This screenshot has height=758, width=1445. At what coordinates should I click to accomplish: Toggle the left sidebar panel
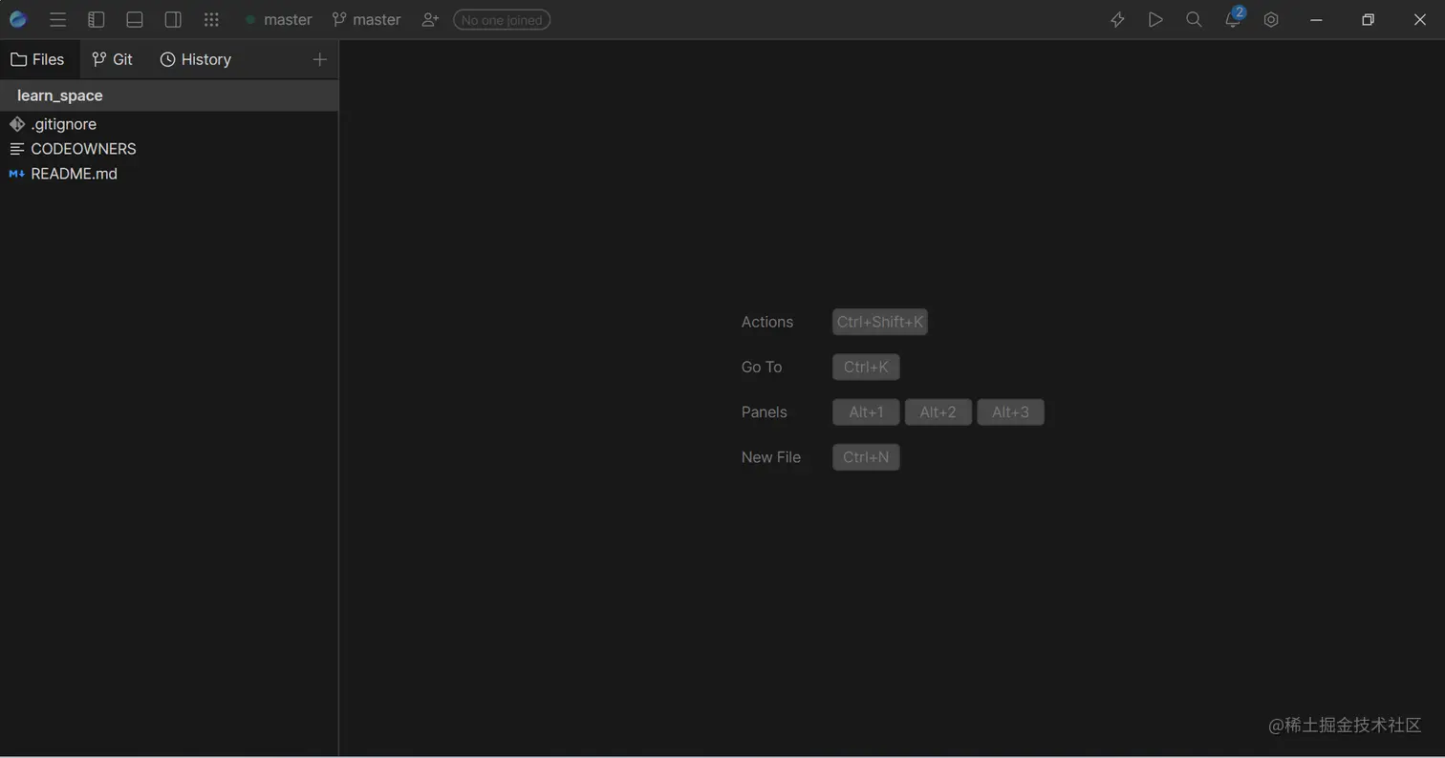click(x=96, y=19)
